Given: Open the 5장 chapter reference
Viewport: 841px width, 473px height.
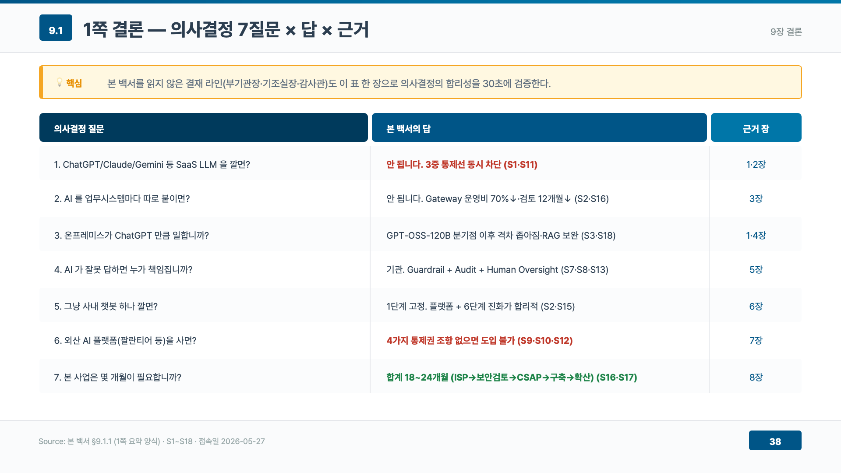Looking at the screenshot, I should [756, 270].
